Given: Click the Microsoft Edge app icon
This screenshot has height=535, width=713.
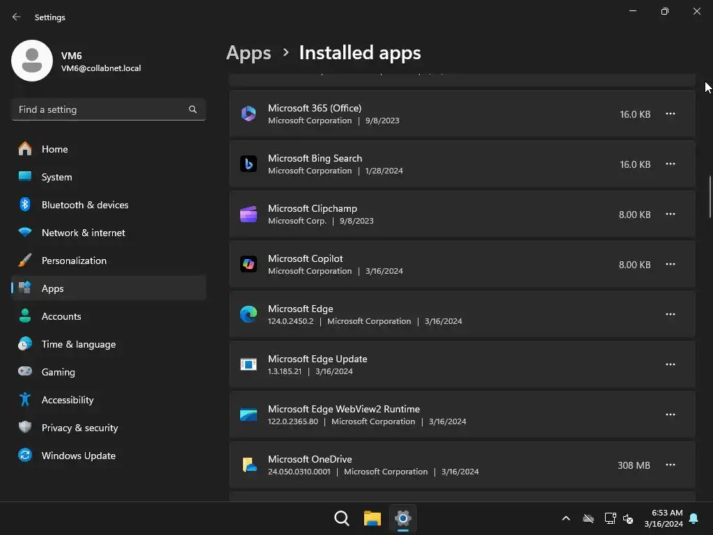Looking at the screenshot, I should tap(249, 314).
